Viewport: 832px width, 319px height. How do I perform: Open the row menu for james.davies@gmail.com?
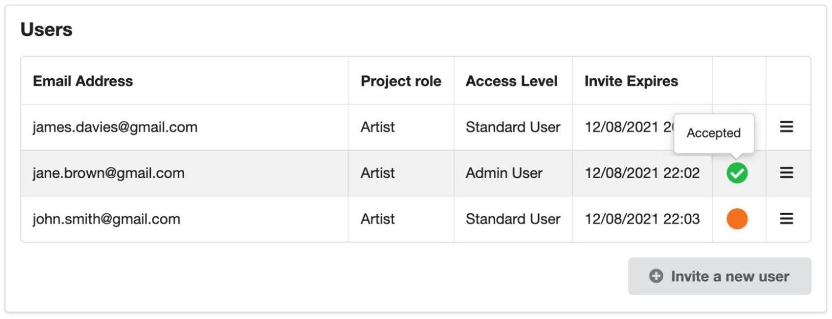786,127
